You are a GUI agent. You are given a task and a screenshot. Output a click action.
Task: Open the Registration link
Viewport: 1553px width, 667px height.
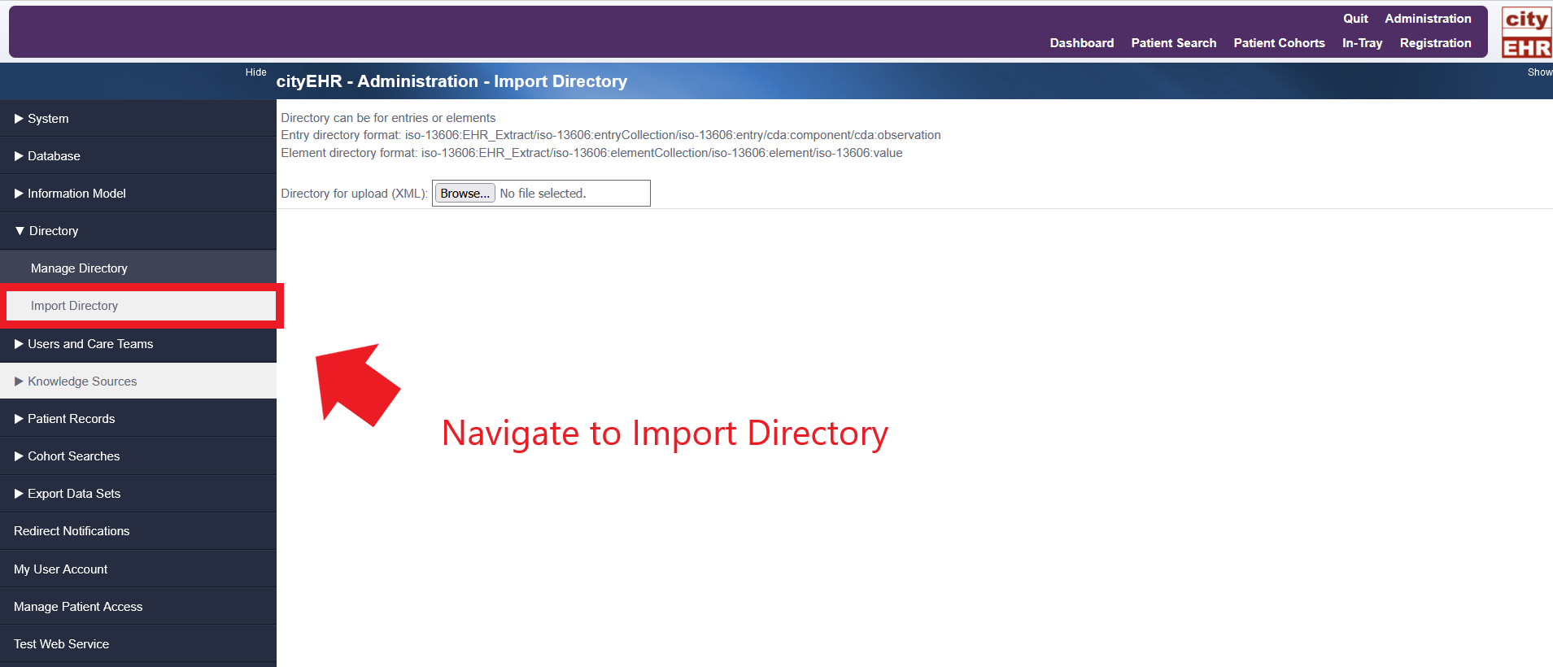(x=1436, y=43)
